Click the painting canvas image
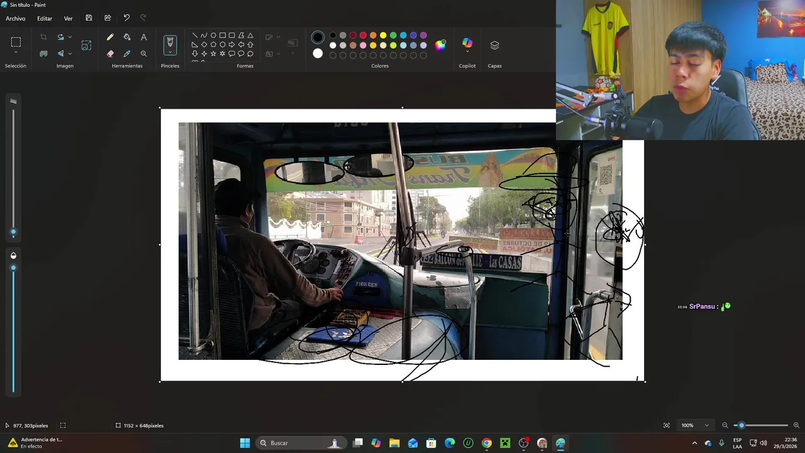 402,245
